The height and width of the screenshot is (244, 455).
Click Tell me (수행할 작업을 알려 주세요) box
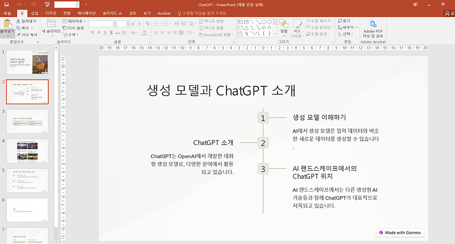click(x=202, y=13)
